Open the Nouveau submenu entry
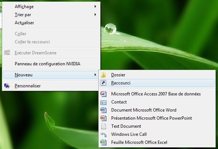 point(51,75)
